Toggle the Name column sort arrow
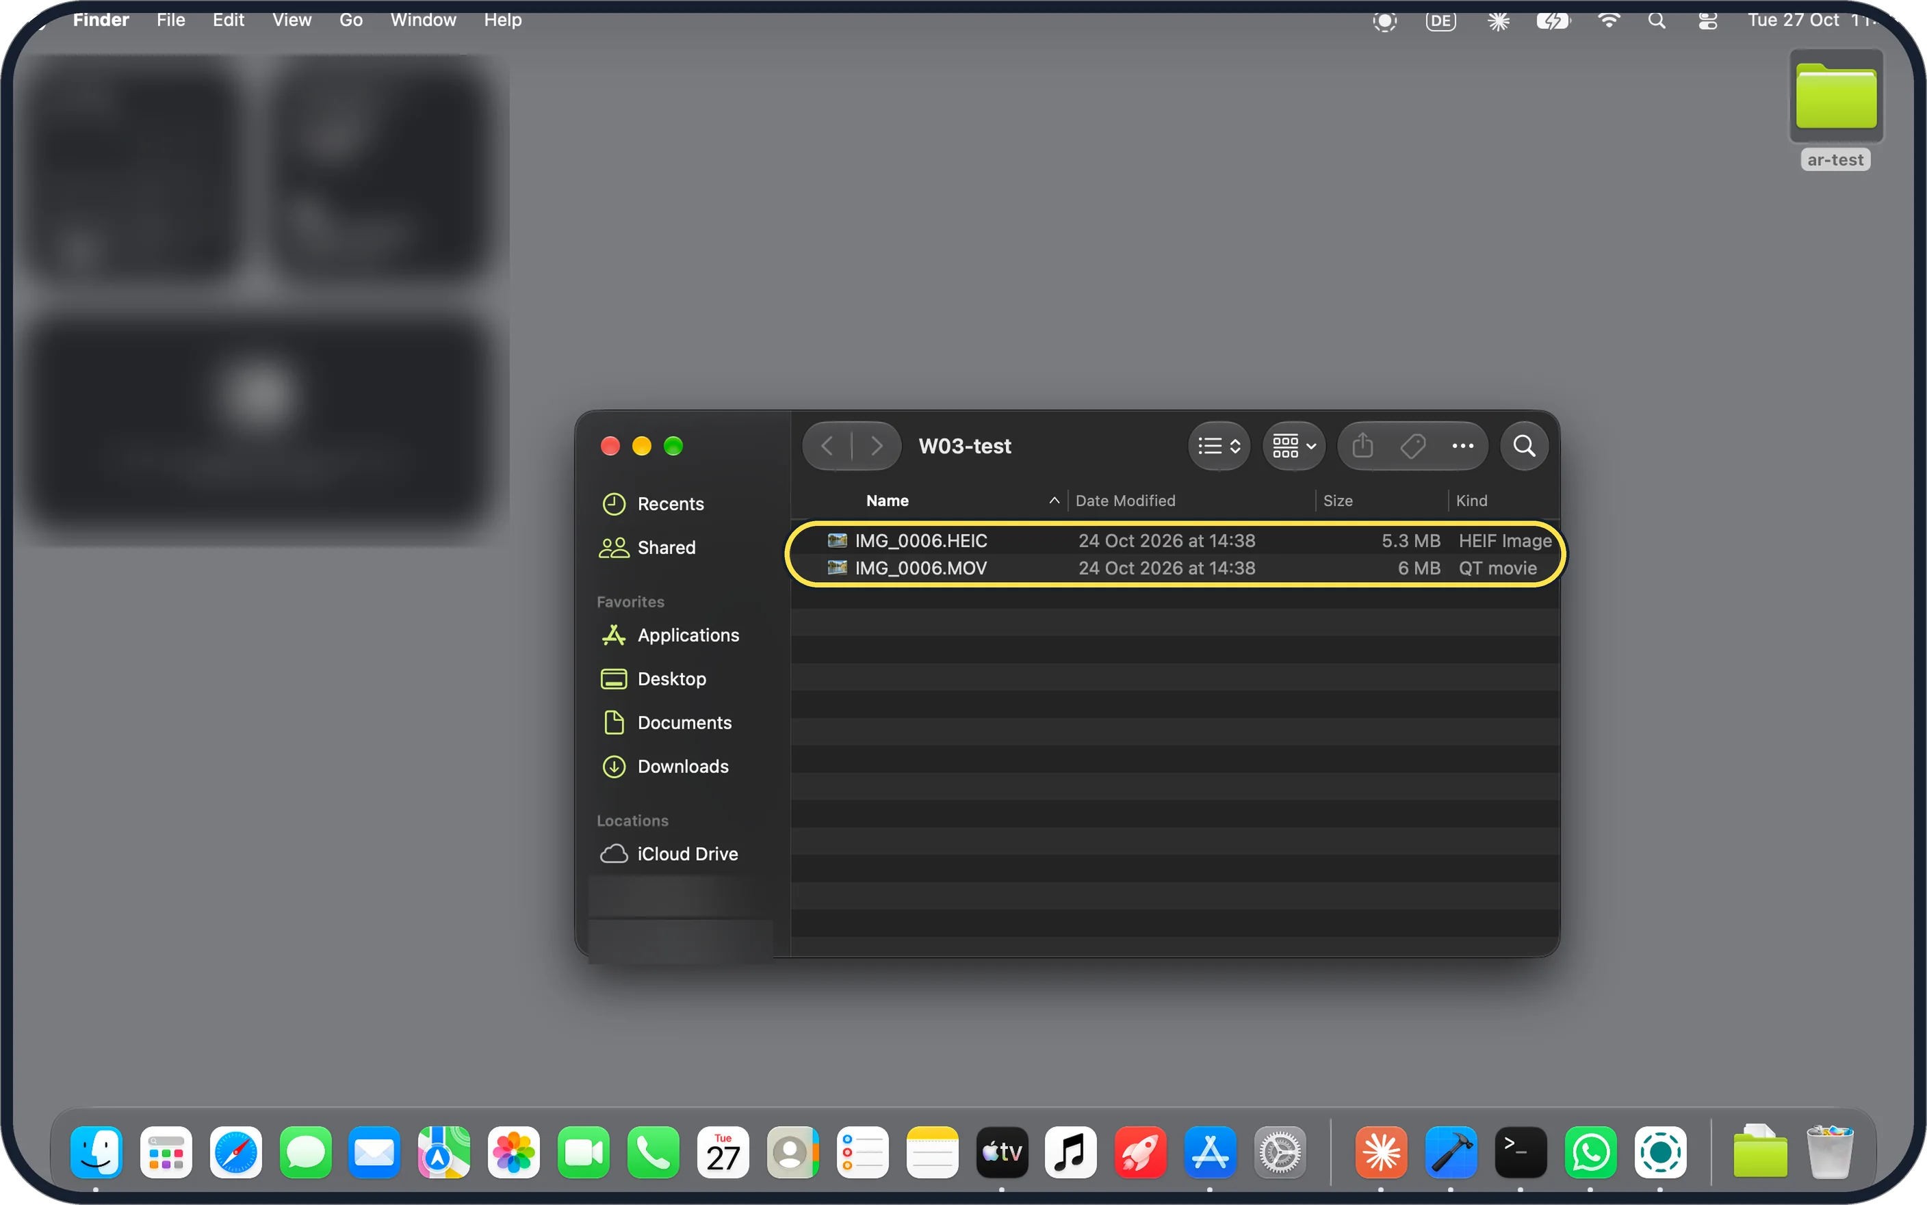 click(1053, 501)
